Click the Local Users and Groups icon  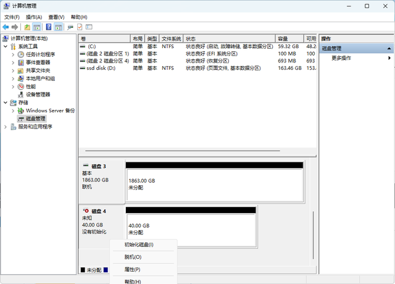point(20,78)
